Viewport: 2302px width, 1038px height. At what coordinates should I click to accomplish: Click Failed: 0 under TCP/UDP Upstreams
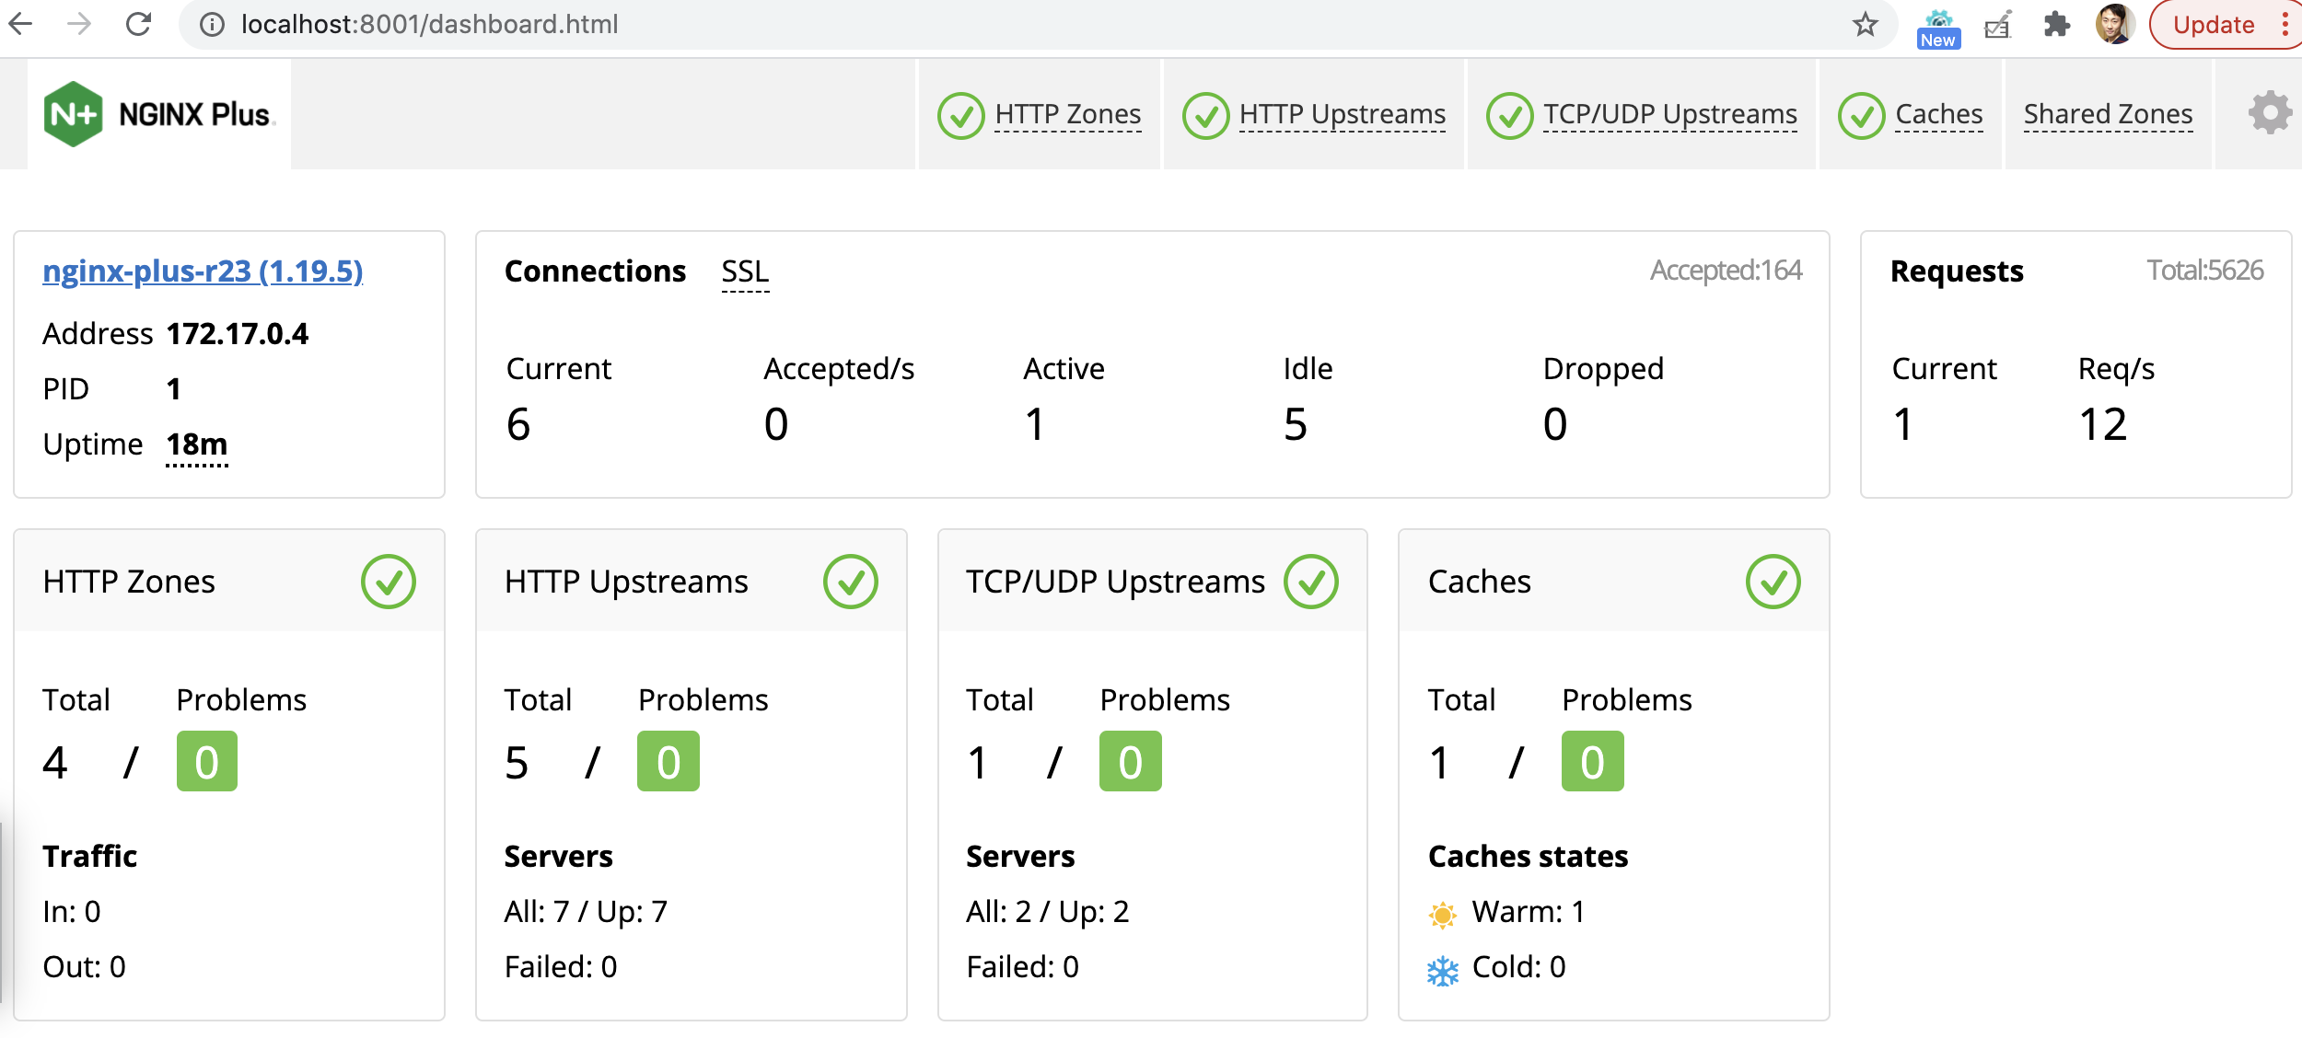(1022, 967)
